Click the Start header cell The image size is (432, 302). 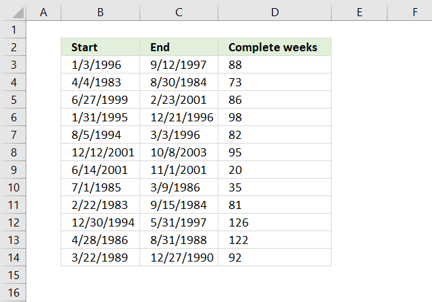(x=100, y=47)
